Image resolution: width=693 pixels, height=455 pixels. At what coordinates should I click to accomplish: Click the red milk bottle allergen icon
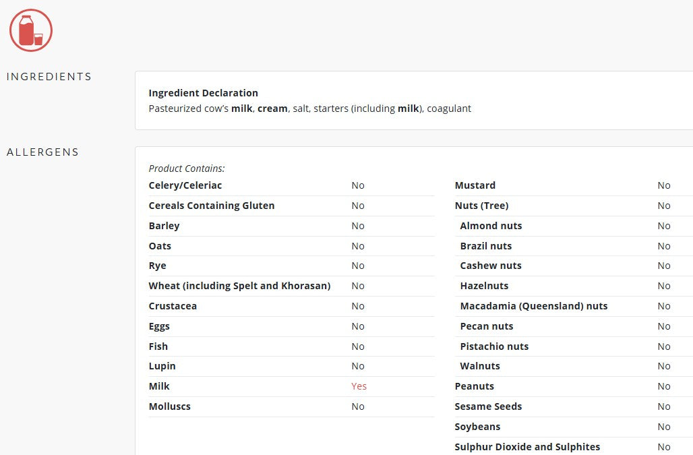[31, 31]
